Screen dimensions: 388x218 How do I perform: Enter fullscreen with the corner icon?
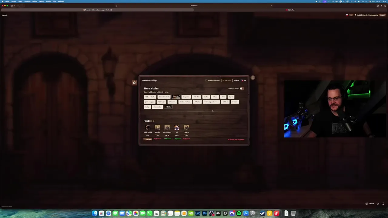[383, 204]
